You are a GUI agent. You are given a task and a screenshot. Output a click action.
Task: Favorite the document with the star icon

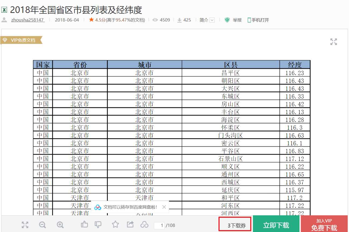[x=115, y=224]
